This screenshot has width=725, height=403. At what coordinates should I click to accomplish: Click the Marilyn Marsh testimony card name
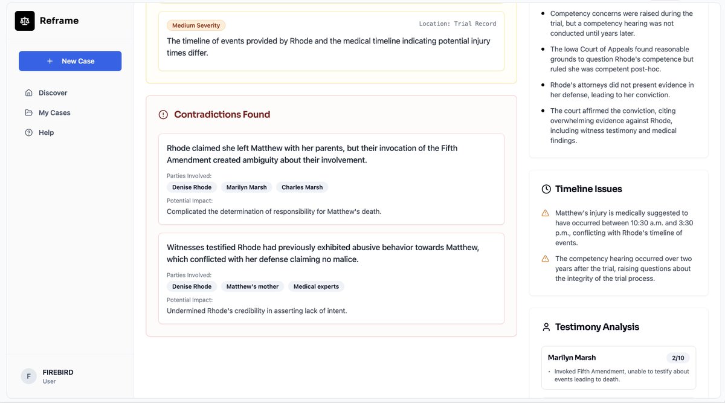[572, 358]
